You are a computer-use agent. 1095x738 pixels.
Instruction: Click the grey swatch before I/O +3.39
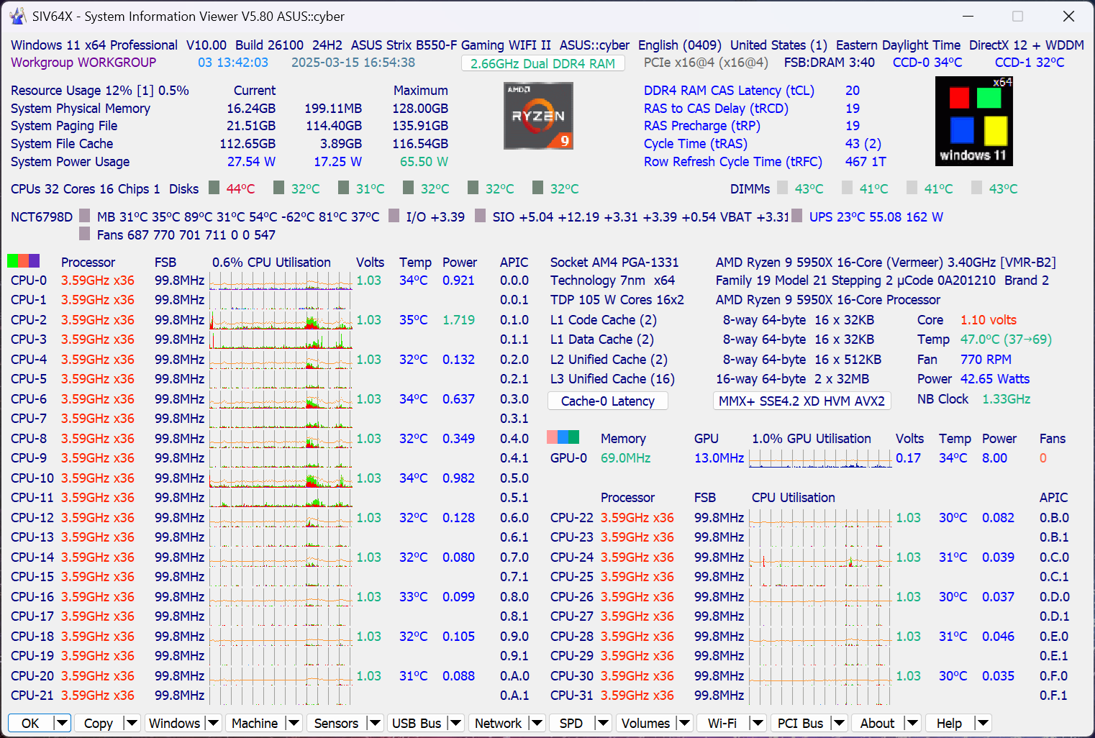pyautogui.click(x=394, y=216)
